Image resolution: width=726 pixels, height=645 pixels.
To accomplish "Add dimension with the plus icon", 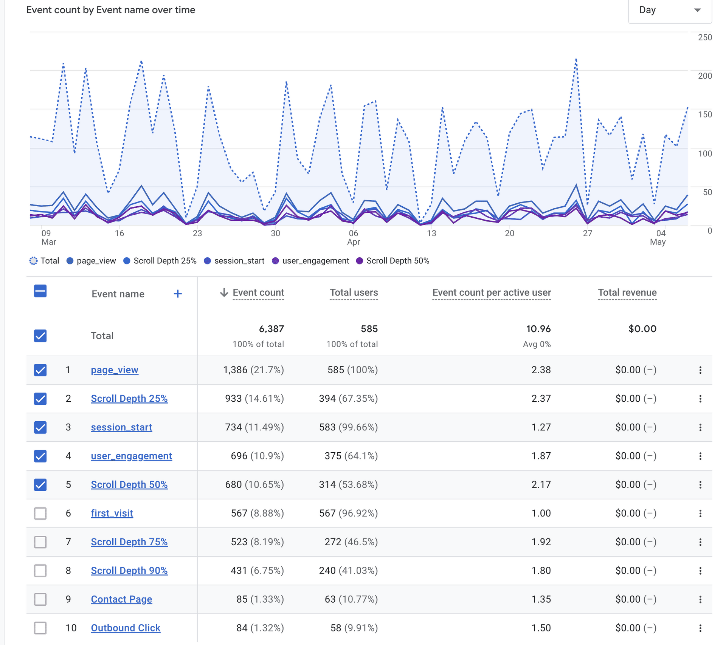I will pyautogui.click(x=178, y=294).
